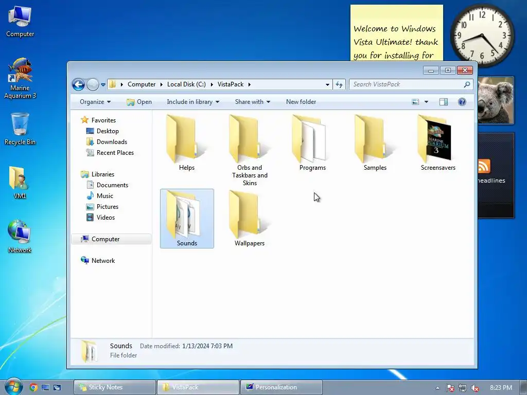Click the Forward navigation arrow
The height and width of the screenshot is (395, 527).
click(93, 84)
